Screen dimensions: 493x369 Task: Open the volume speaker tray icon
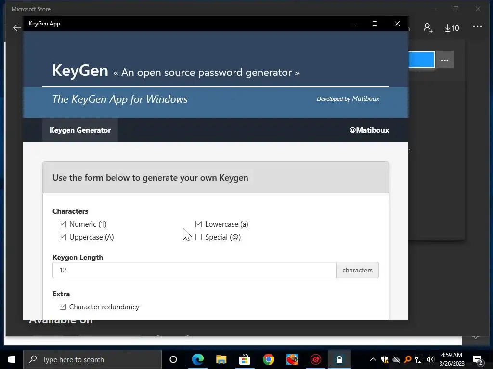click(430, 359)
